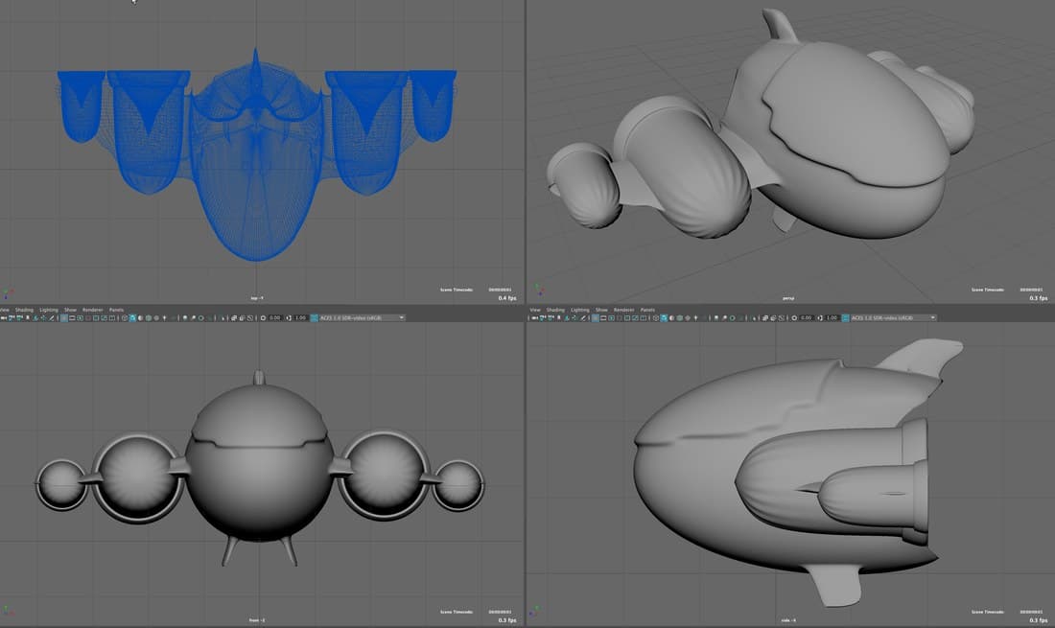Open Show menu in side view panel
The image size is (1055, 628).
[x=601, y=310]
